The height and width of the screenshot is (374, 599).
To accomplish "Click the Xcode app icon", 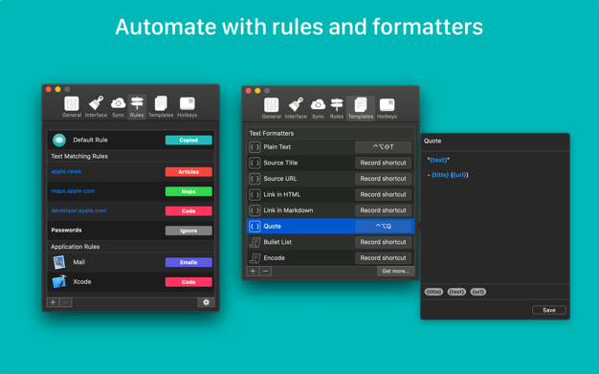I will coord(59,281).
